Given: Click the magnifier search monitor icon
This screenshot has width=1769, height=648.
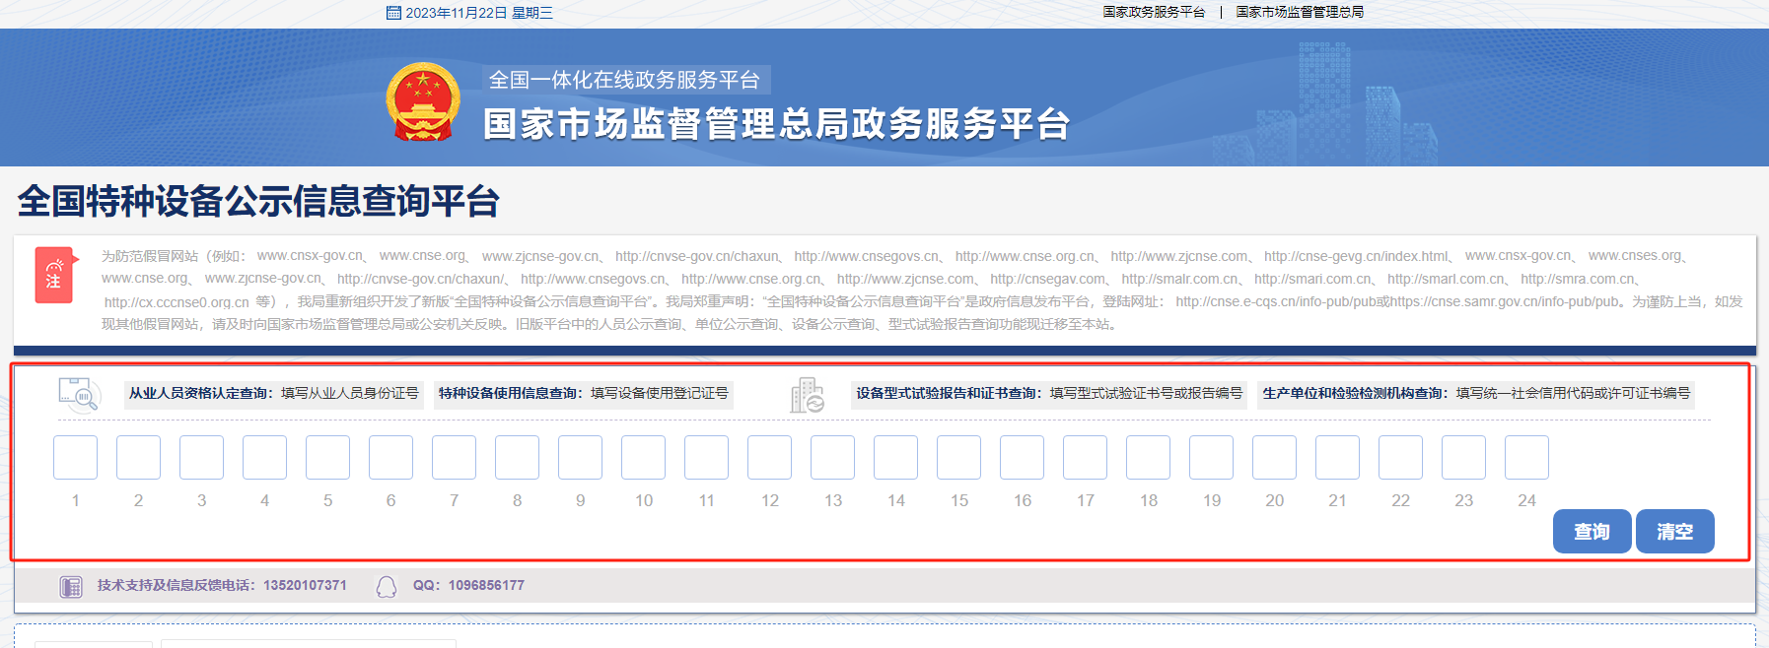Looking at the screenshot, I should (80, 394).
